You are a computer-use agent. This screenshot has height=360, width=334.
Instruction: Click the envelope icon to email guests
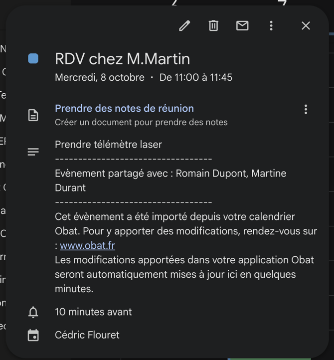242,26
